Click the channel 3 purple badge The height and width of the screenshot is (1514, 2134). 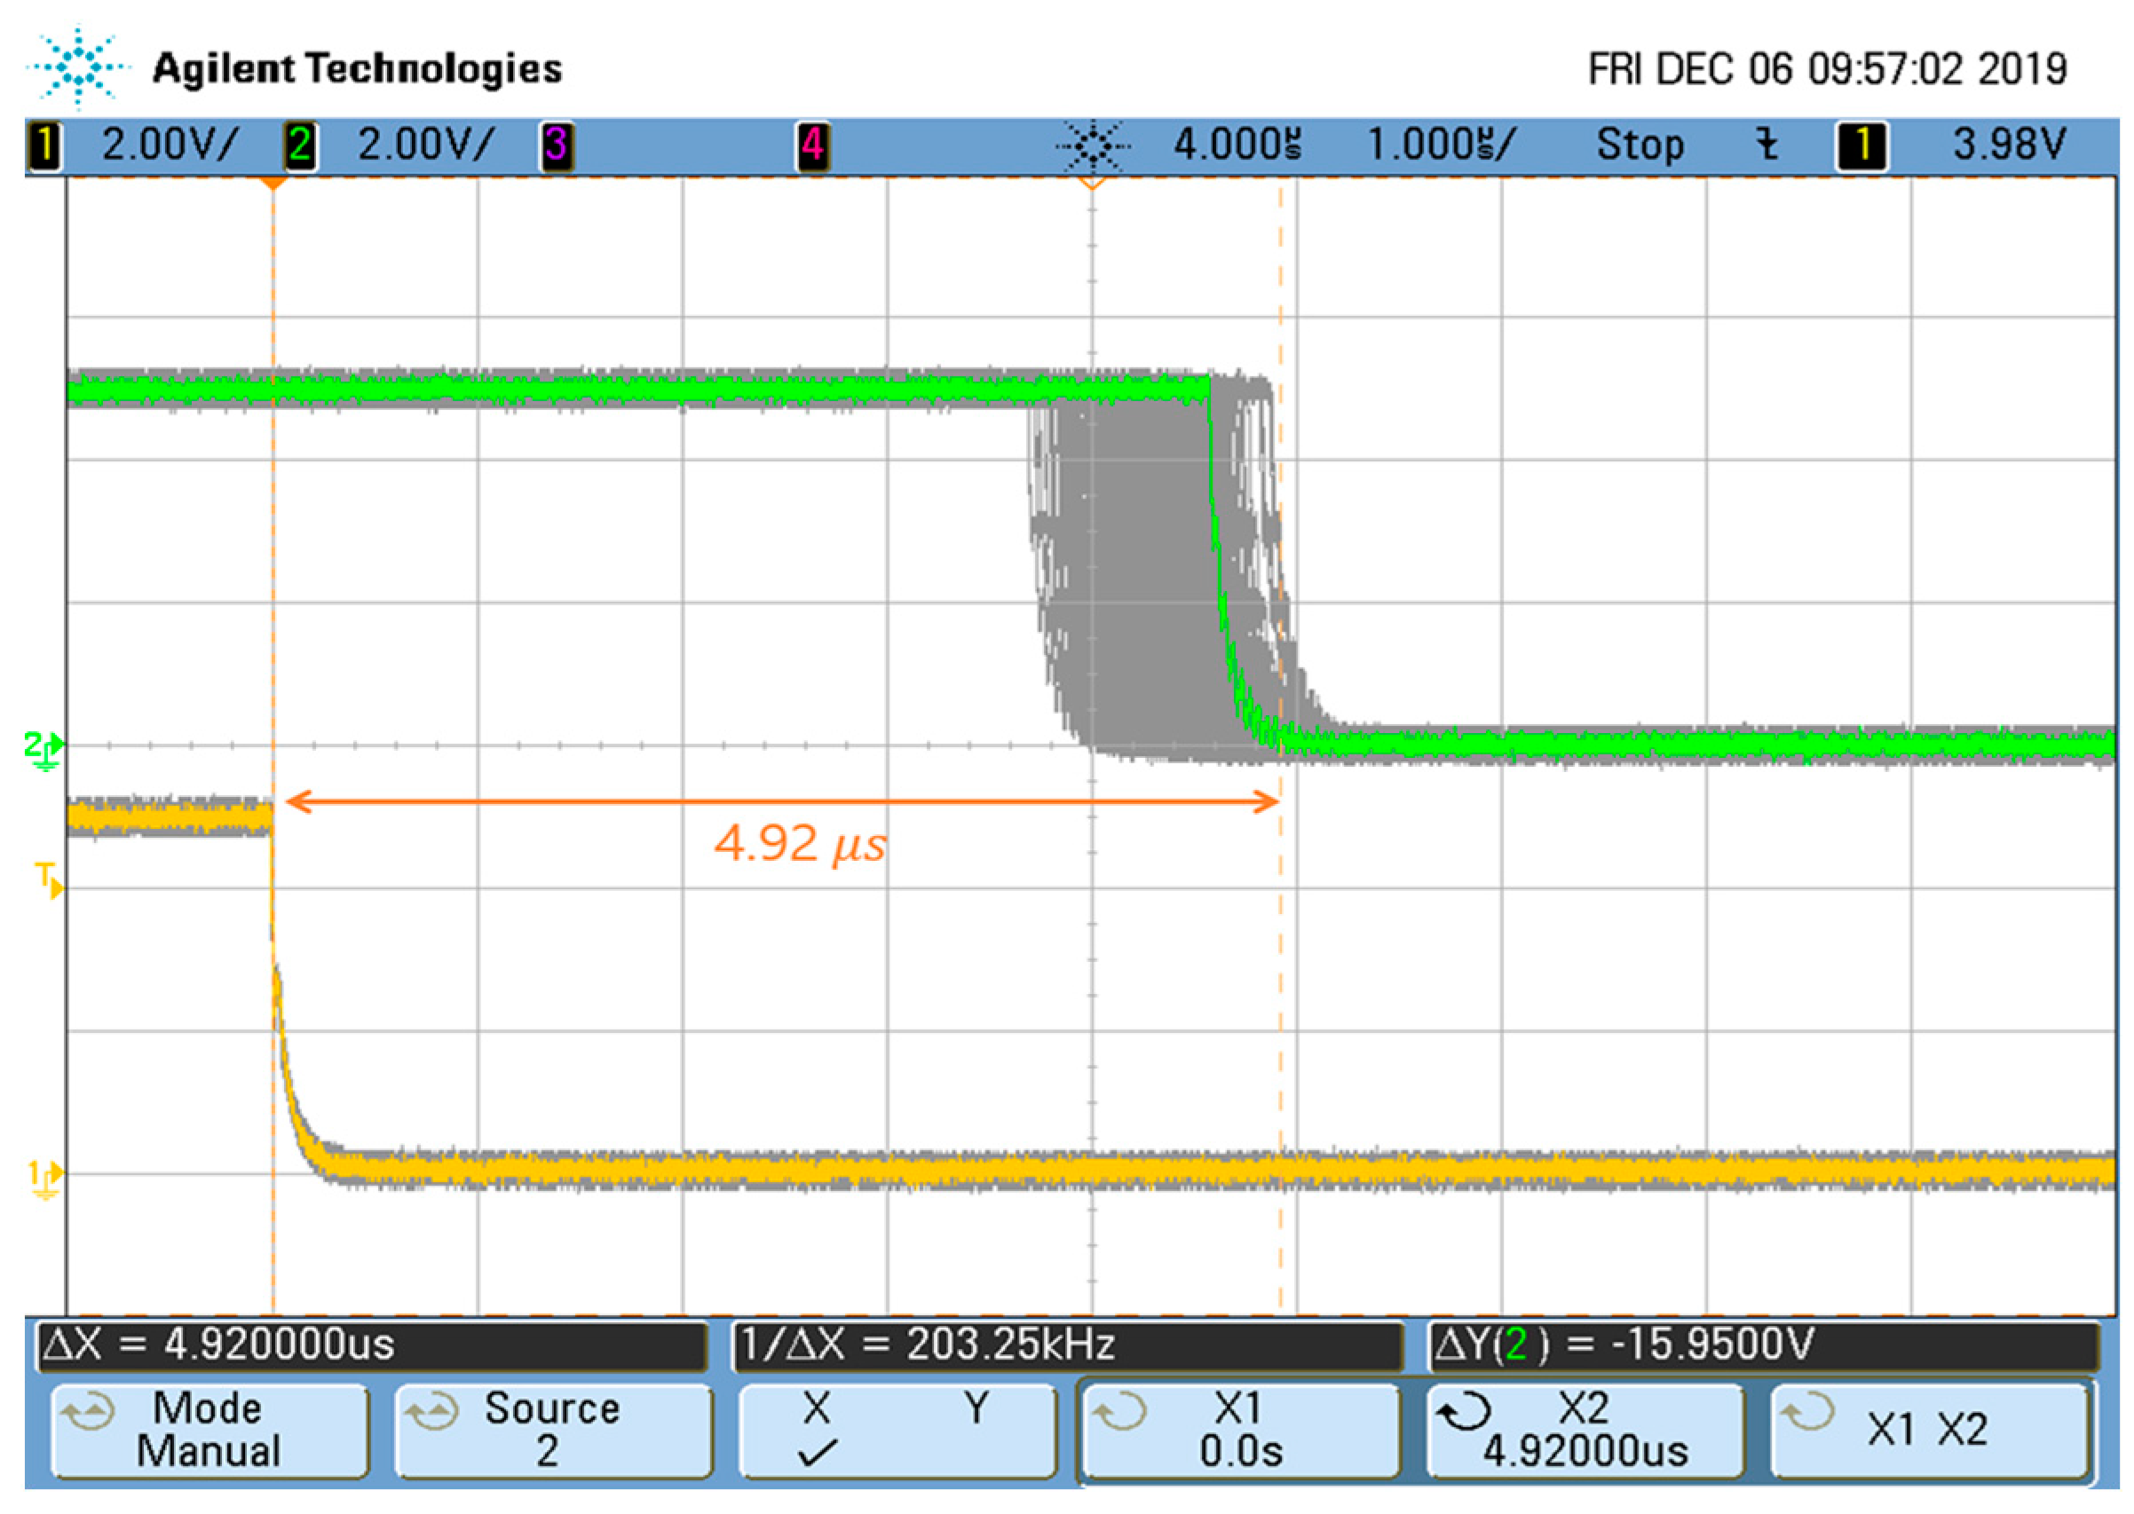[557, 146]
